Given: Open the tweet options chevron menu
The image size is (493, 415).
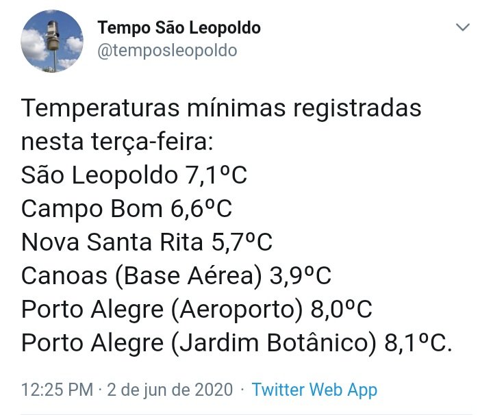Looking at the screenshot, I should [463, 27].
